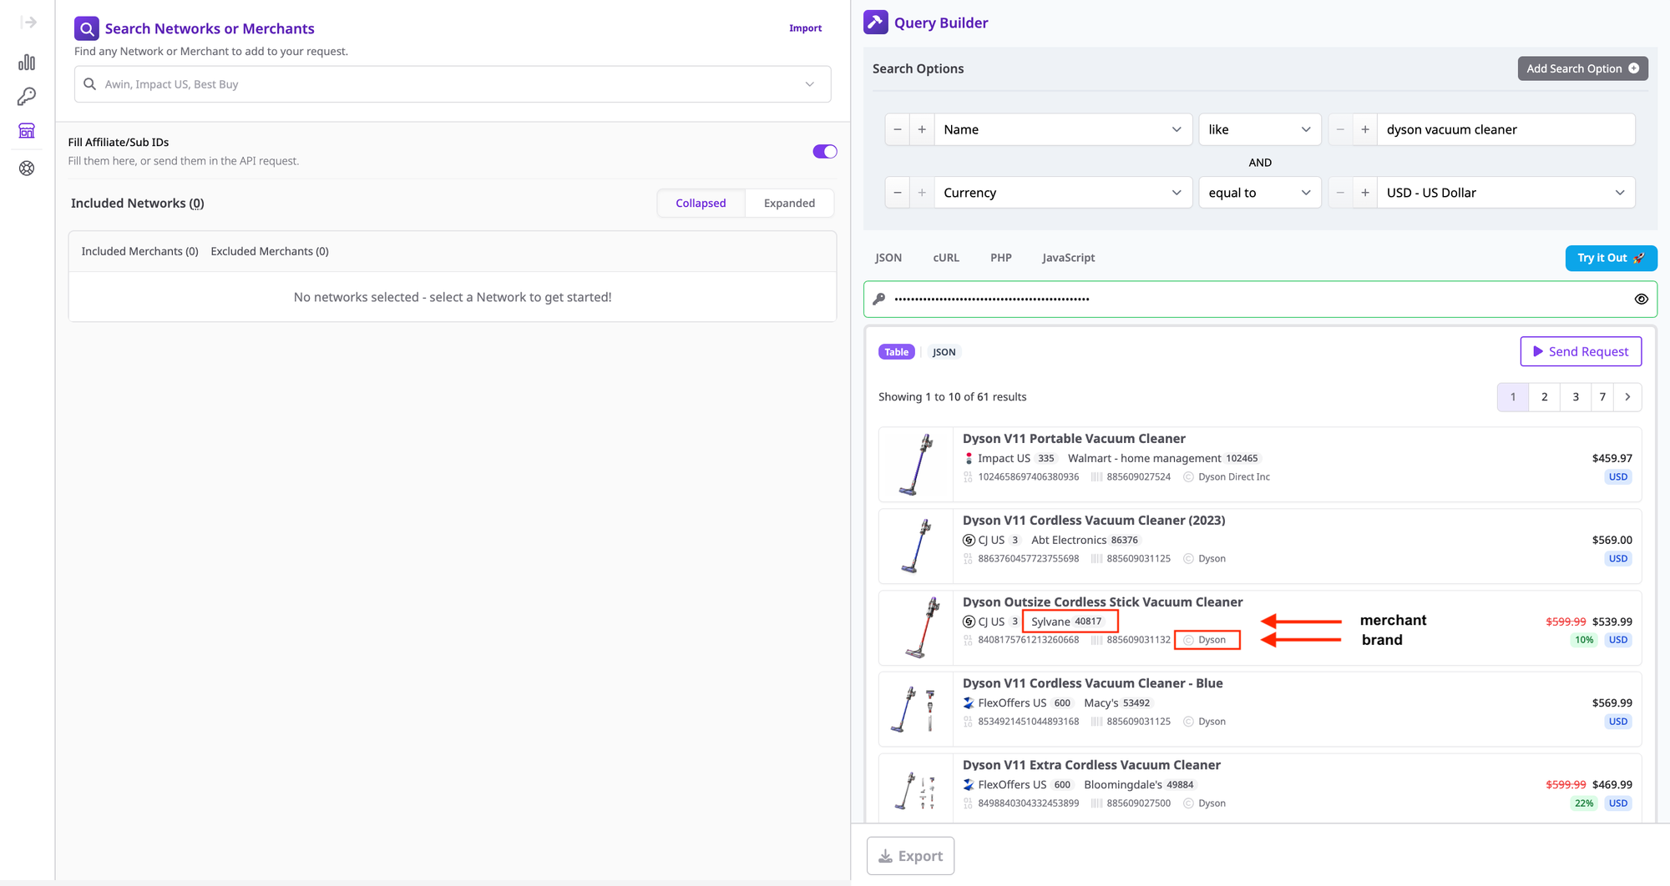The height and width of the screenshot is (886, 1670).
Task: Go to results page 7
Action: [1602, 397]
